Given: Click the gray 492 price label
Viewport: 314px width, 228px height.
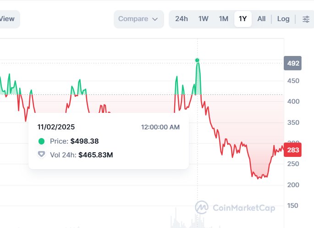Looking at the screenshot, I should click(292, 63).
